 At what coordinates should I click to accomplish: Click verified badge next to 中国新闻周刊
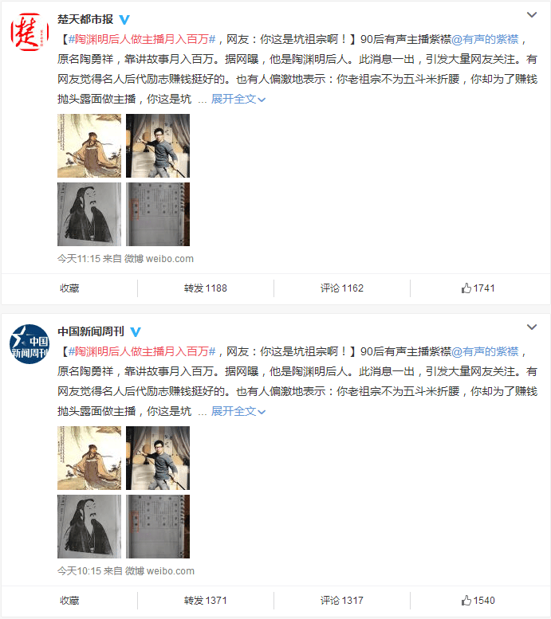click(136, 331)
